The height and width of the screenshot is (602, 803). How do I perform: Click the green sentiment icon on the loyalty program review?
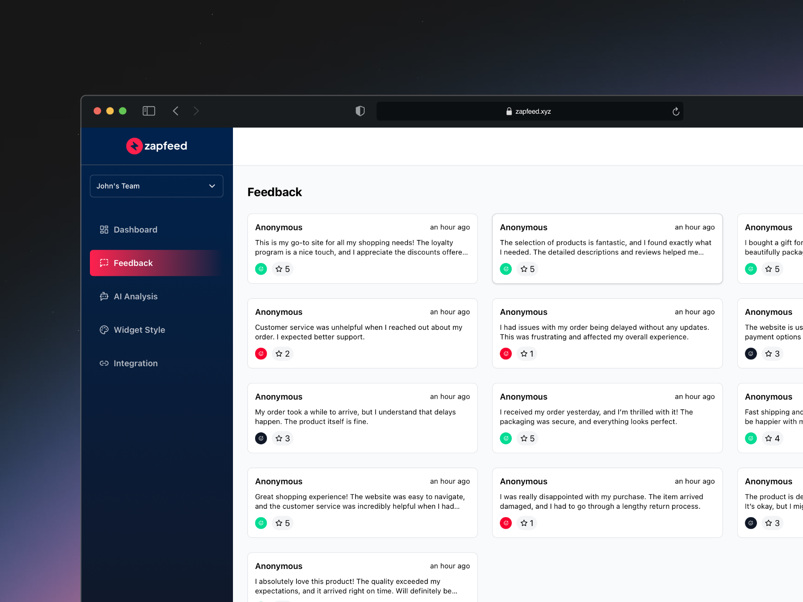[x=261, y=269]
